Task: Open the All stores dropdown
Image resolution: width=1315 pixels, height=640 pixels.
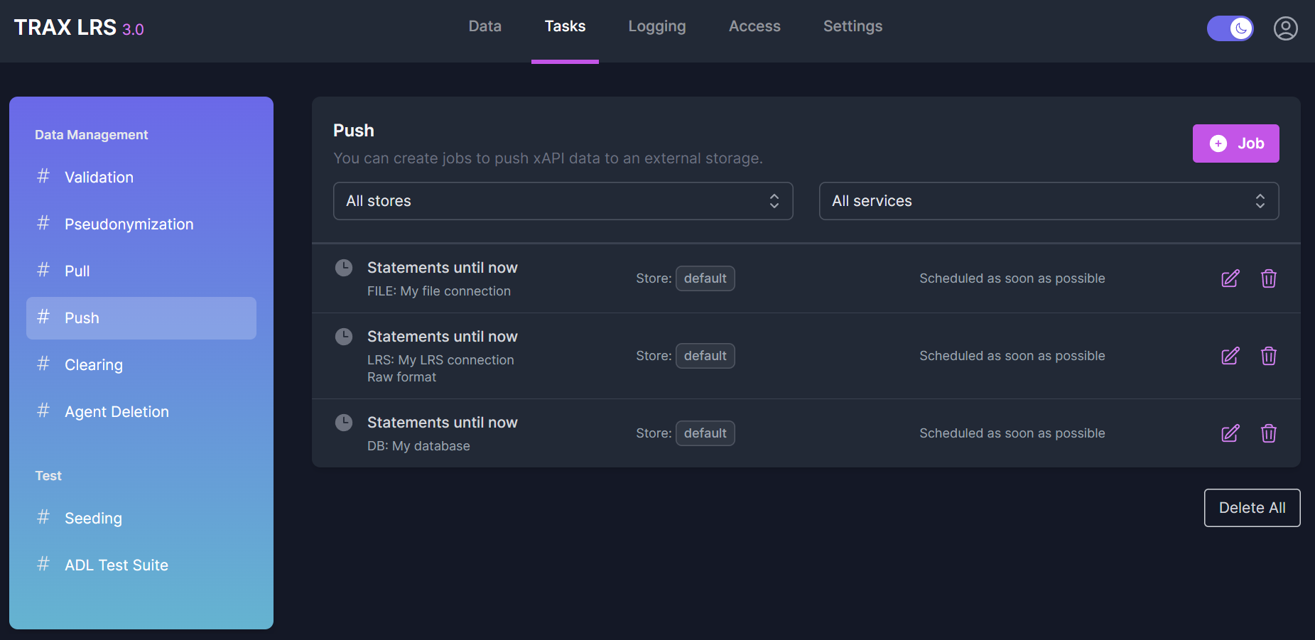Action: click(563, 201)
